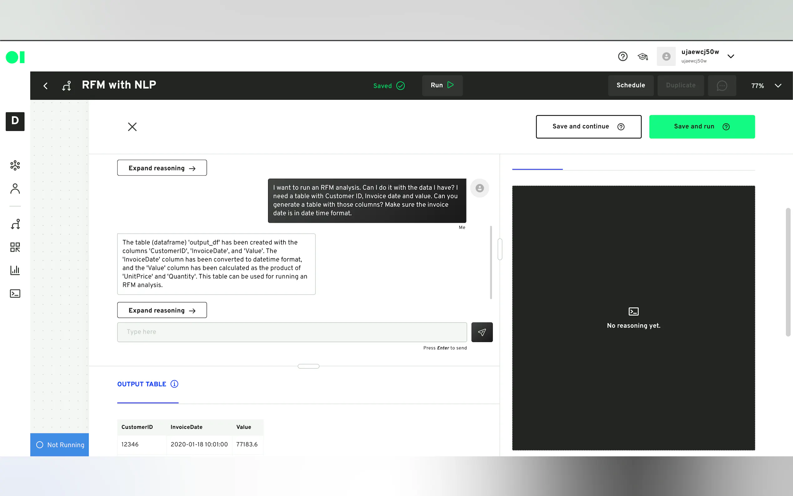Open the user account dropdown chevron

(730, 57)
